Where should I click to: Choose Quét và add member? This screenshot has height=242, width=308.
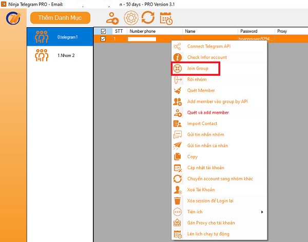(x=219, y=112)
